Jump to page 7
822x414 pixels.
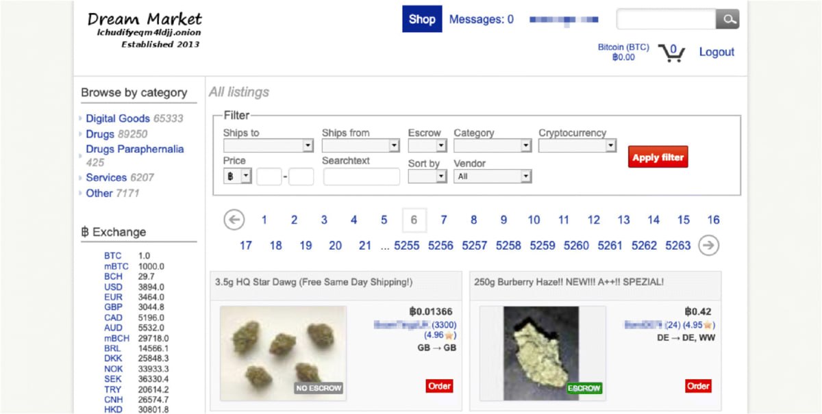tap(444, 220)
